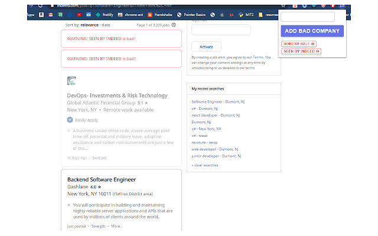The width and height of the screenshot is (378, 236).
Task: Open recent search web developer - Dumont, NJ
Action: coord(215,149)
